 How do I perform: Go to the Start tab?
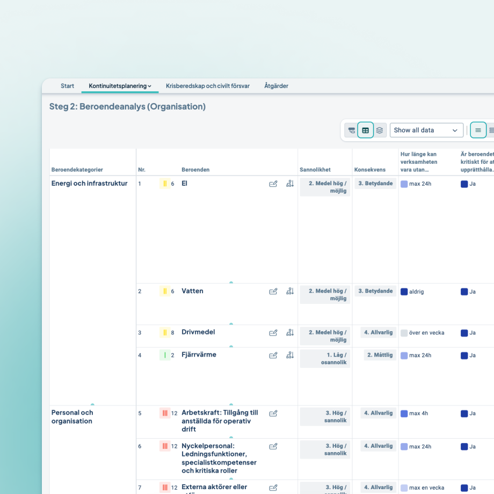click(67, 86)
